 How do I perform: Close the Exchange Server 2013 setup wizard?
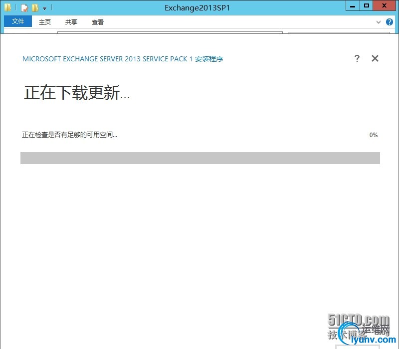click(375, 58)
